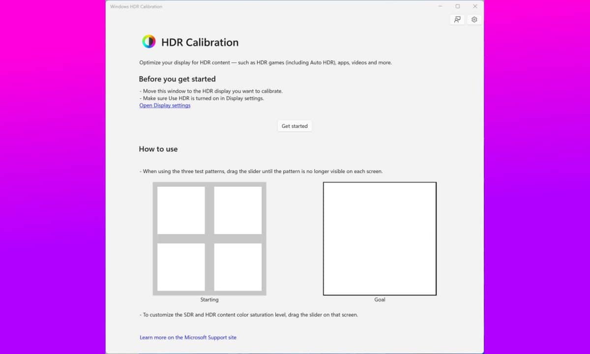The height and width of the screenshot is (354, 590).
Task: Click the 'How to use' heading
Action: pyautogui.click(x=158, y=149)
